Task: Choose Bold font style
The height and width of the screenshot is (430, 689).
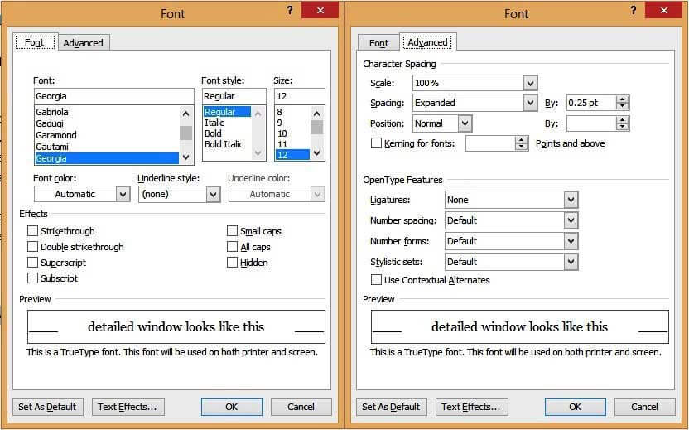Action: (x=227, y=133)
